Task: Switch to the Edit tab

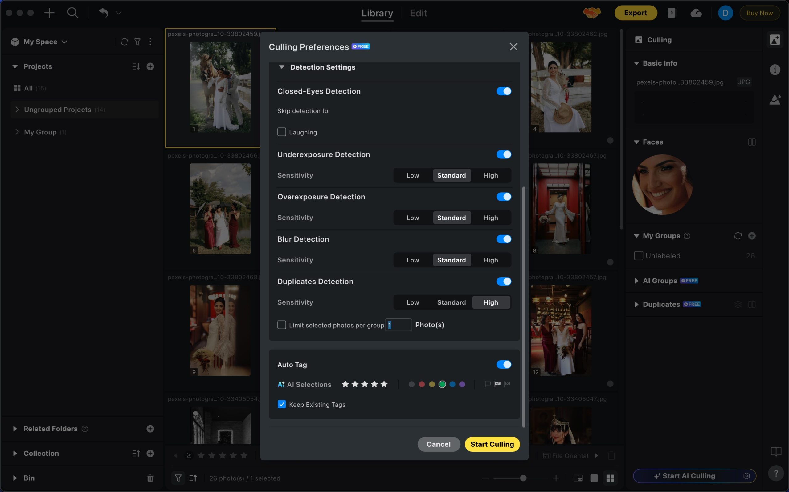Action: pos(418,13)
